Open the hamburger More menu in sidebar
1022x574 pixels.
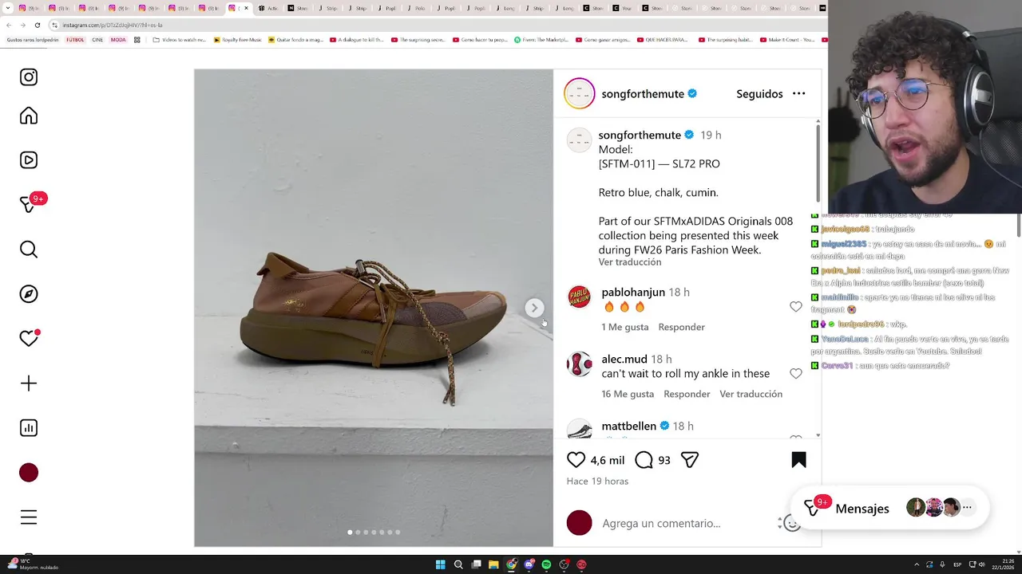(x=29, y=517)
